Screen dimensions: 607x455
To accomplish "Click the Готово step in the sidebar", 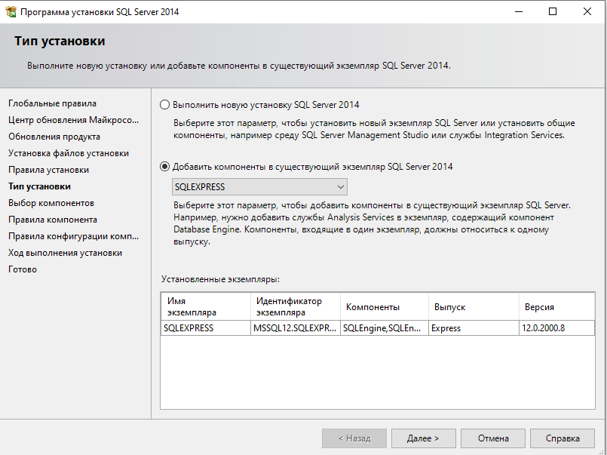I will 23,269.
